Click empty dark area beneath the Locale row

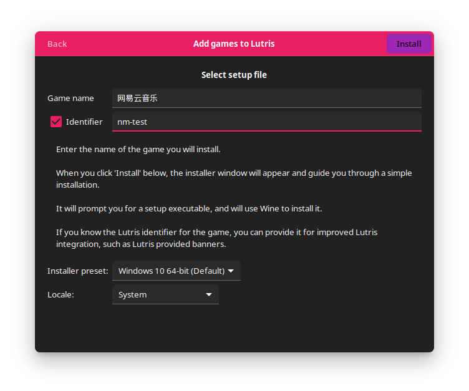click(234, 327)
